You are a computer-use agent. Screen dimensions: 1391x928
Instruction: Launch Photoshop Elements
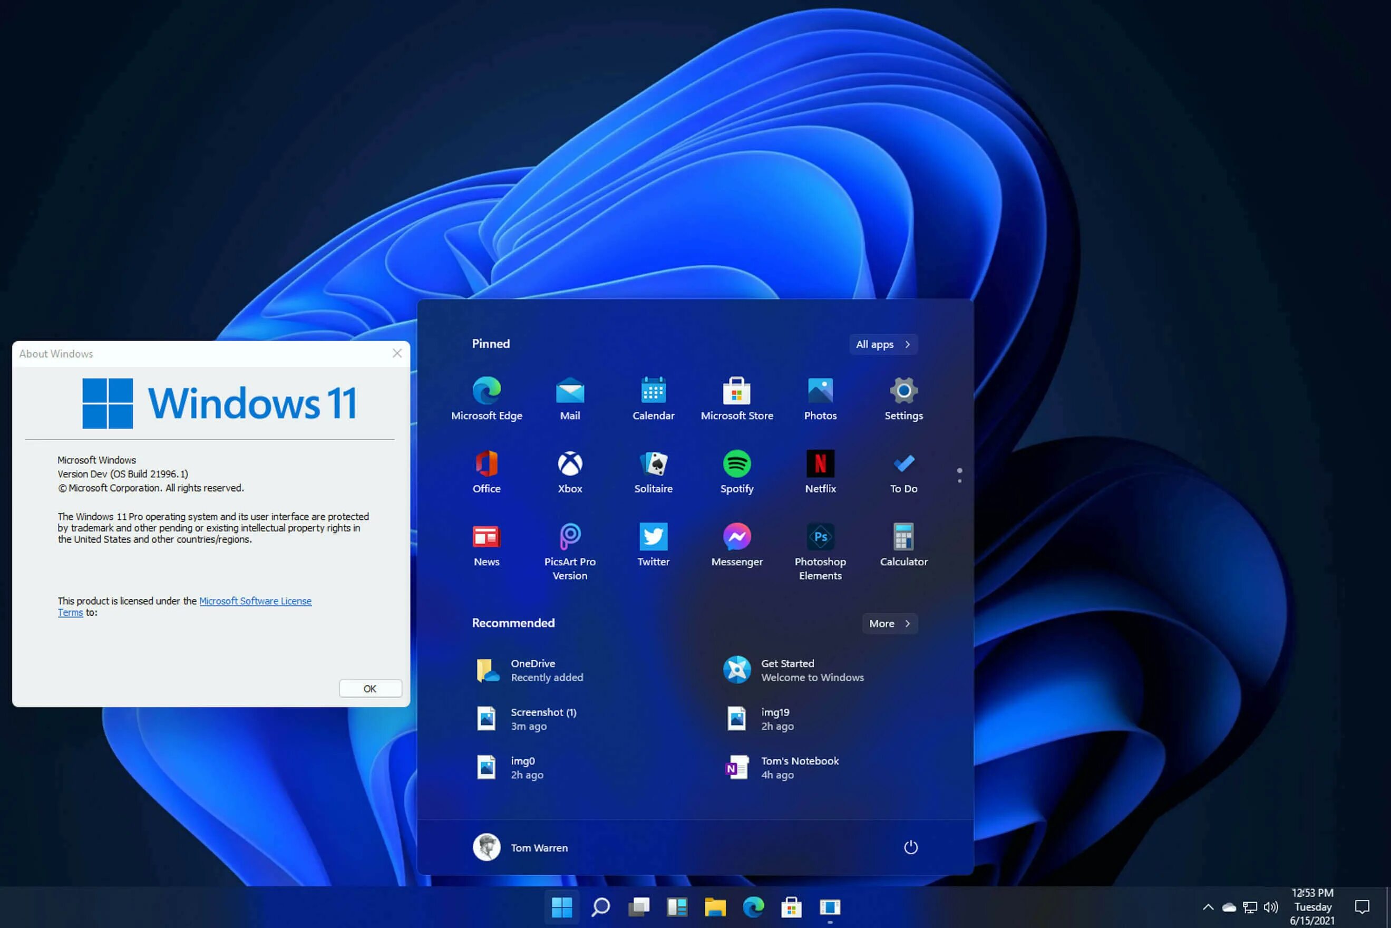(x=820, y=537)
